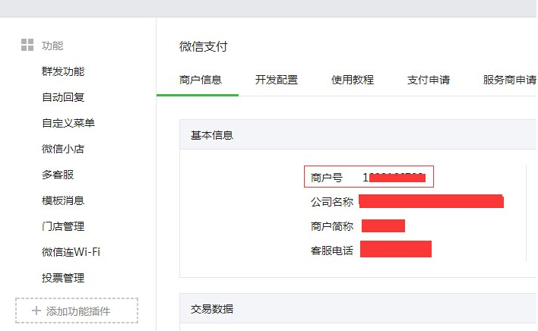
Task: Click the 功能 section heading
Action: 52,46
